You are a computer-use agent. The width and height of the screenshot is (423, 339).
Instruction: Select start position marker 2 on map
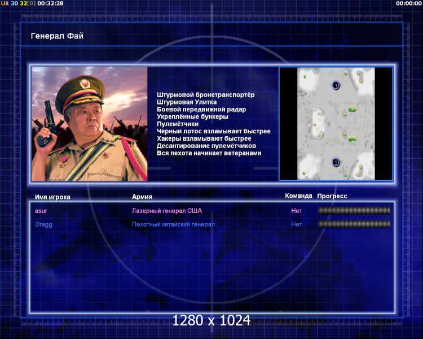[x=336, y=163]
